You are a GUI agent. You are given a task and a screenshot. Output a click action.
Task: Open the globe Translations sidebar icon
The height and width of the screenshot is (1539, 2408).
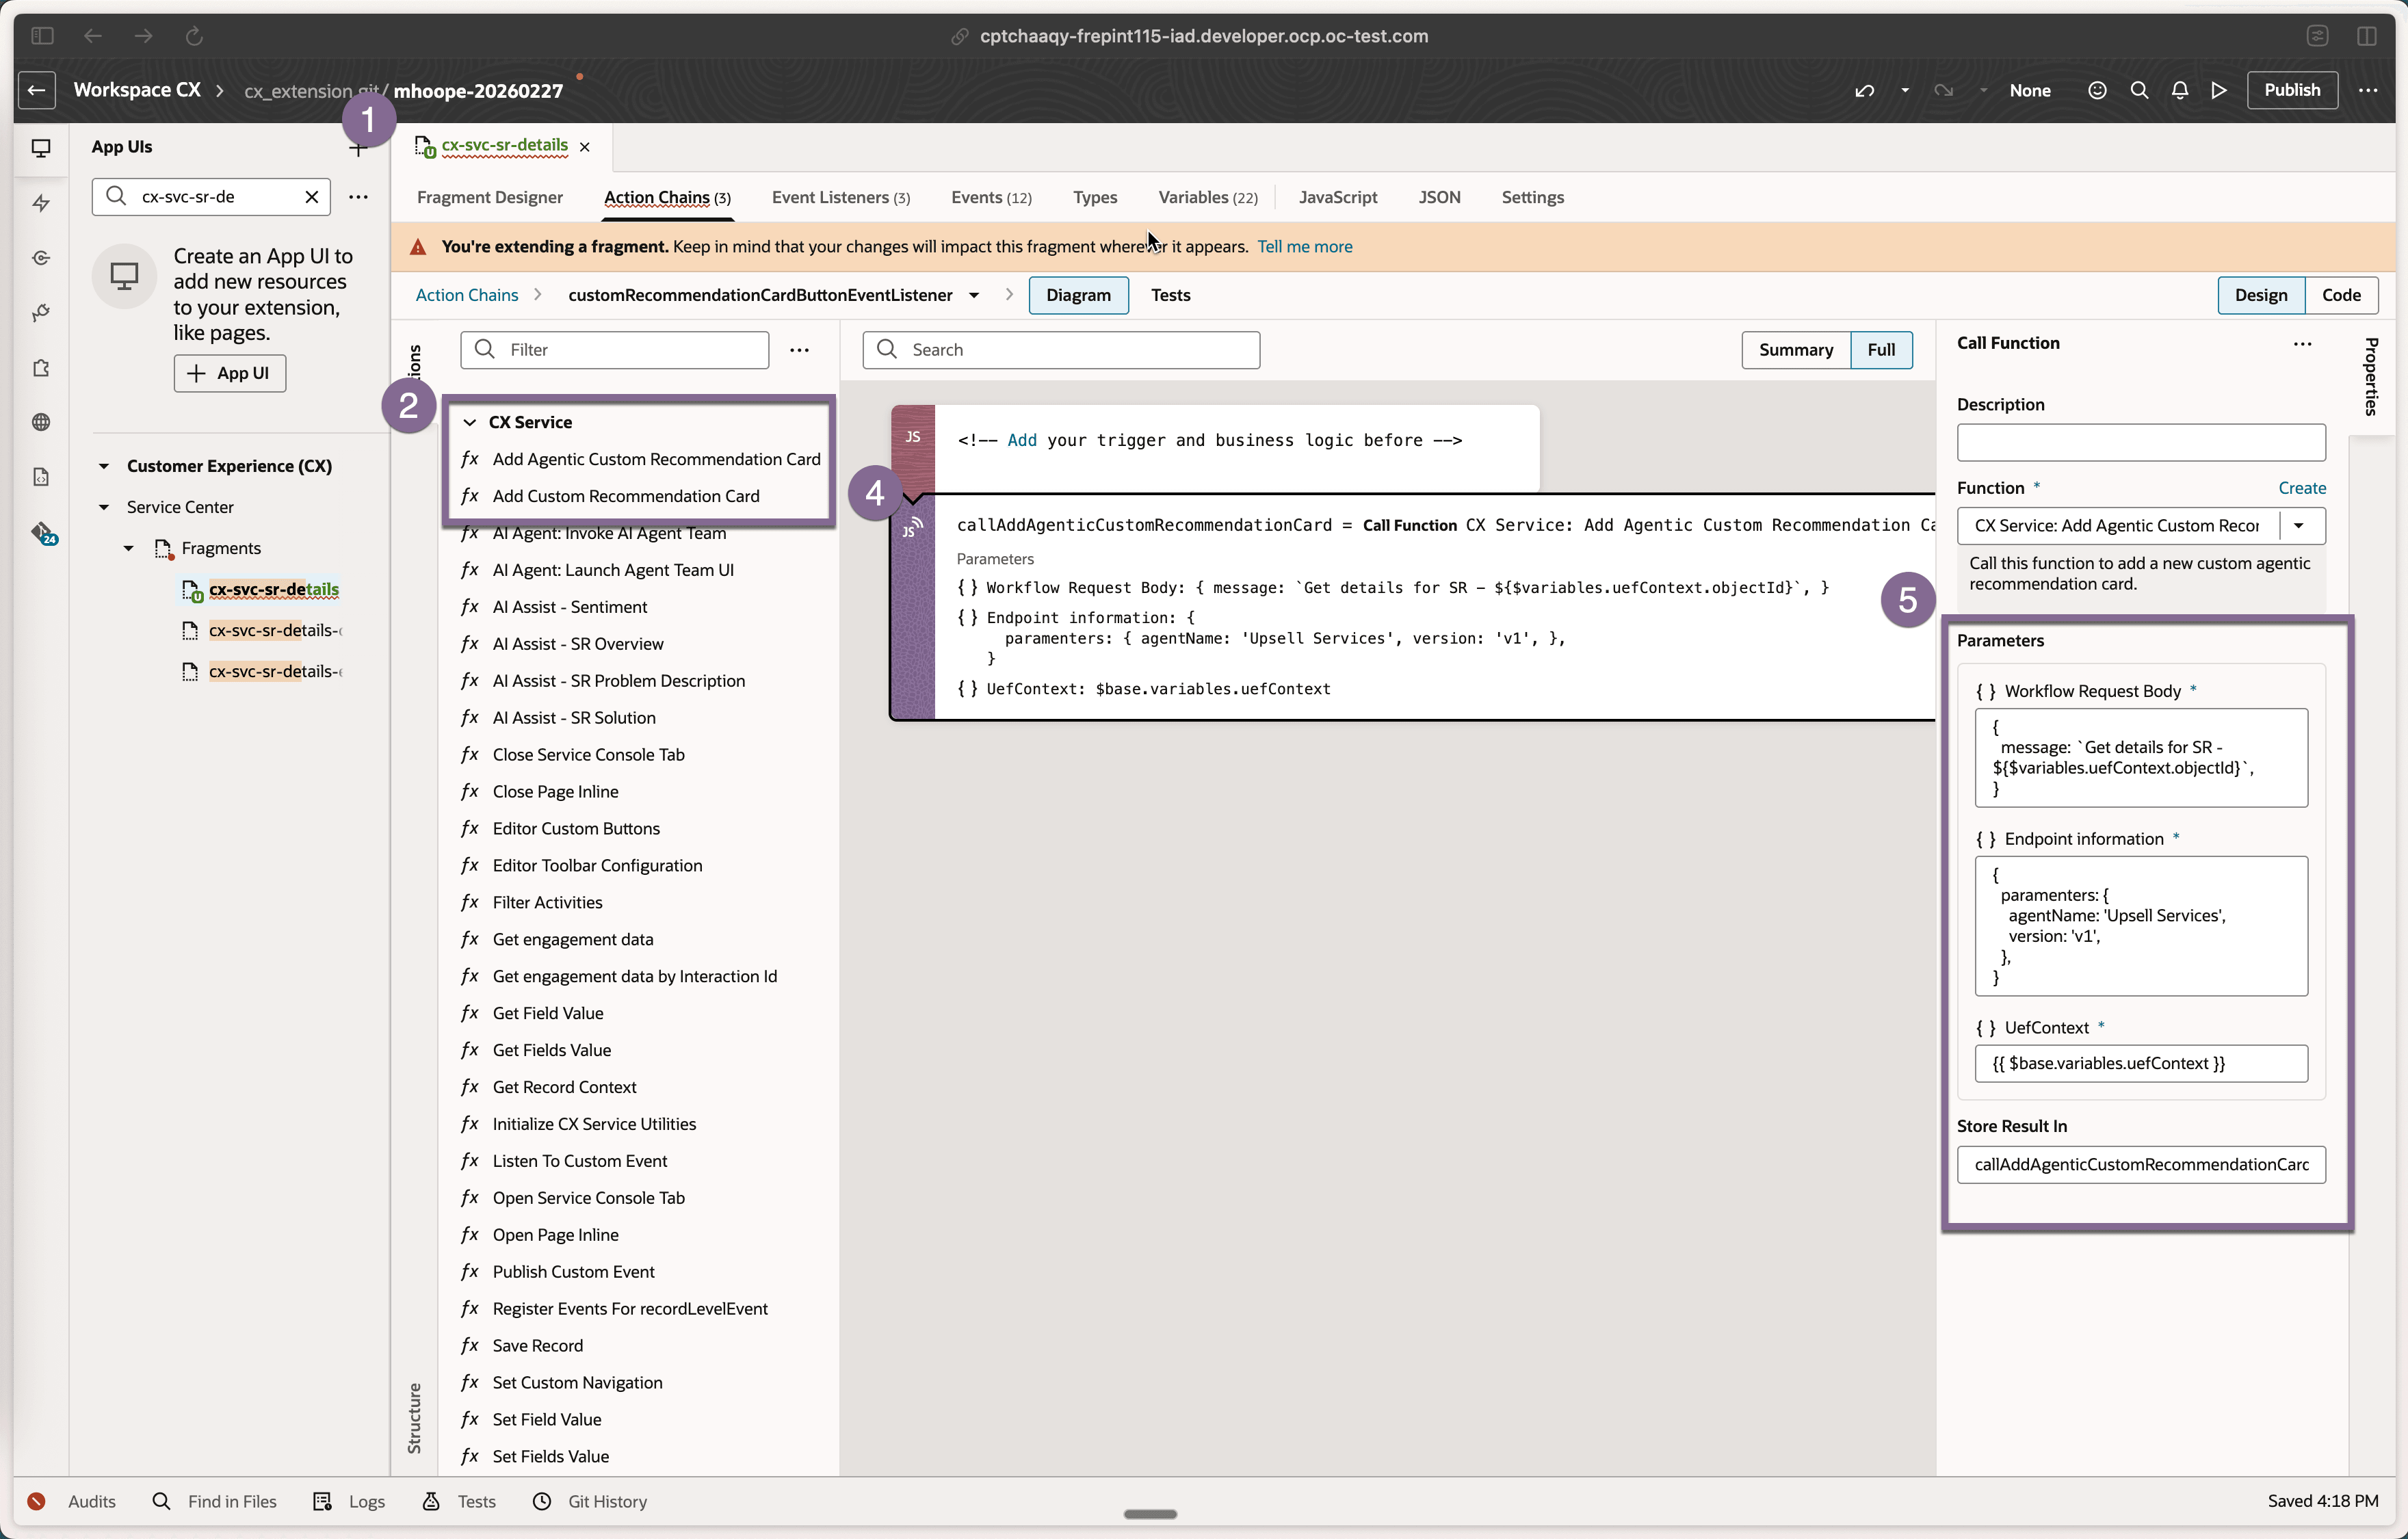coord(41,422)
